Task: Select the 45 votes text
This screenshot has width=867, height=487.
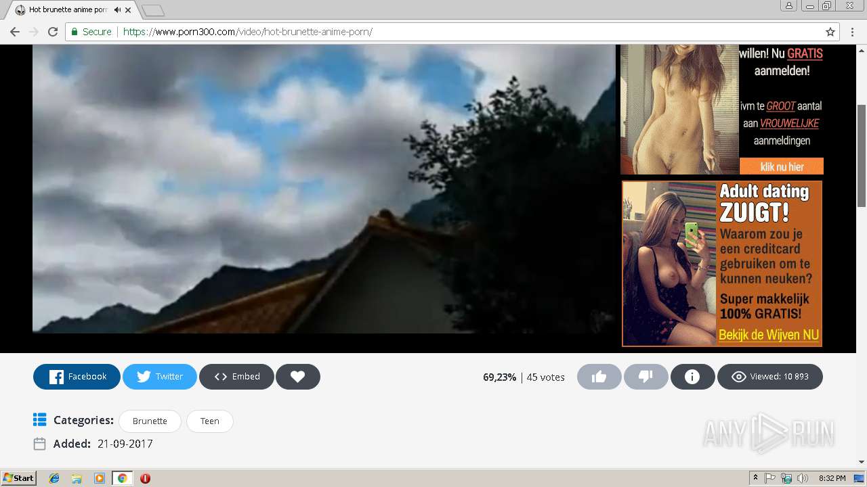Action: [x=546, y=377]
